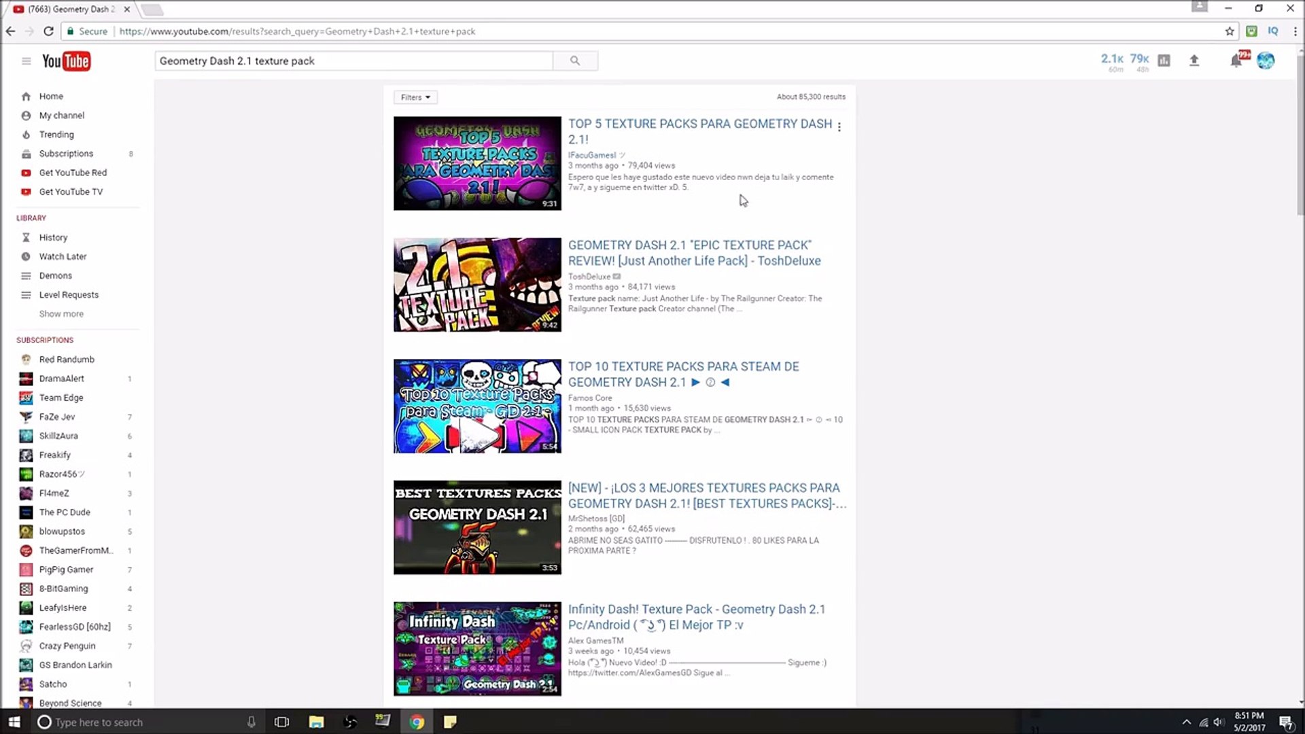Viewport: 1305px width, 734px height.
Task: Expand the Filters dropdown
Action: (x=415, y=97)
